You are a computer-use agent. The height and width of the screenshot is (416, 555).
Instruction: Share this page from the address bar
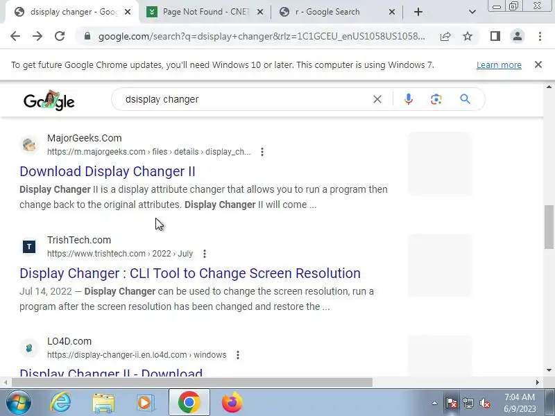point(445,36)
